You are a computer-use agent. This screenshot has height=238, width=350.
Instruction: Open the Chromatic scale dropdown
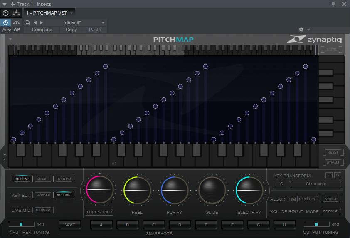click(316, 184)
